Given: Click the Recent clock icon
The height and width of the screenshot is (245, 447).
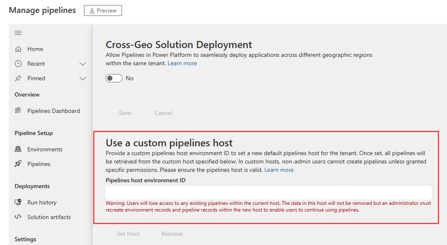Looking at the screenshot, I should (x=18, y=64).
